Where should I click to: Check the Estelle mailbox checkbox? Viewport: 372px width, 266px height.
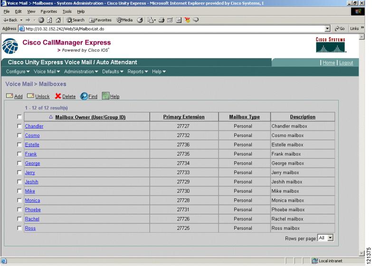(19, 145)
